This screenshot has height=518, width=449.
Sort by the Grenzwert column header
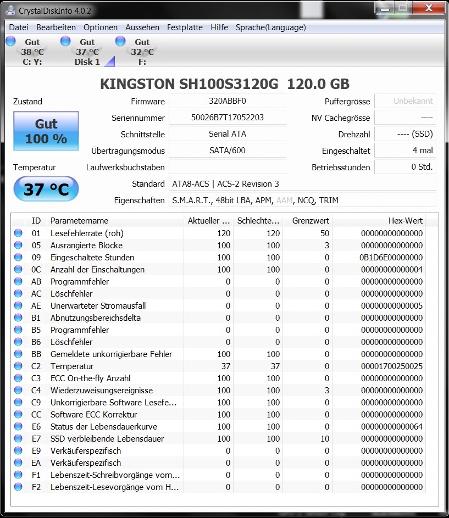click(x=308, y=220)
